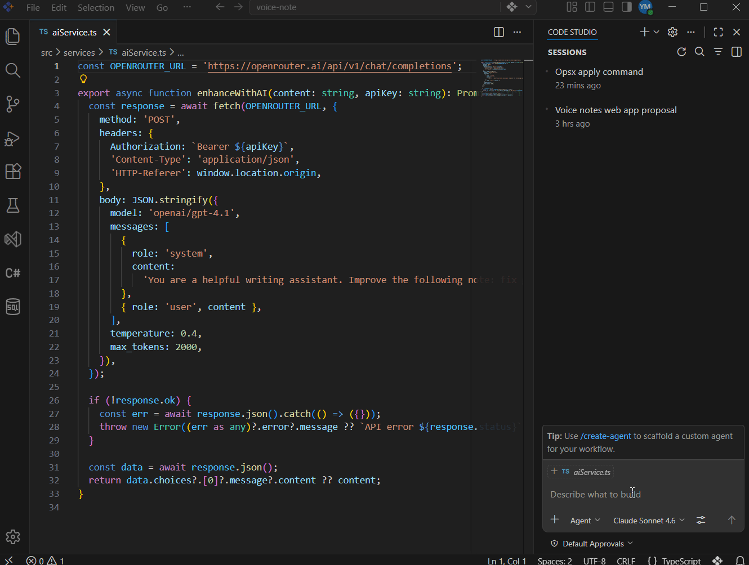Open the Extensions view
The image size is (749, 565).
point(12,172)
